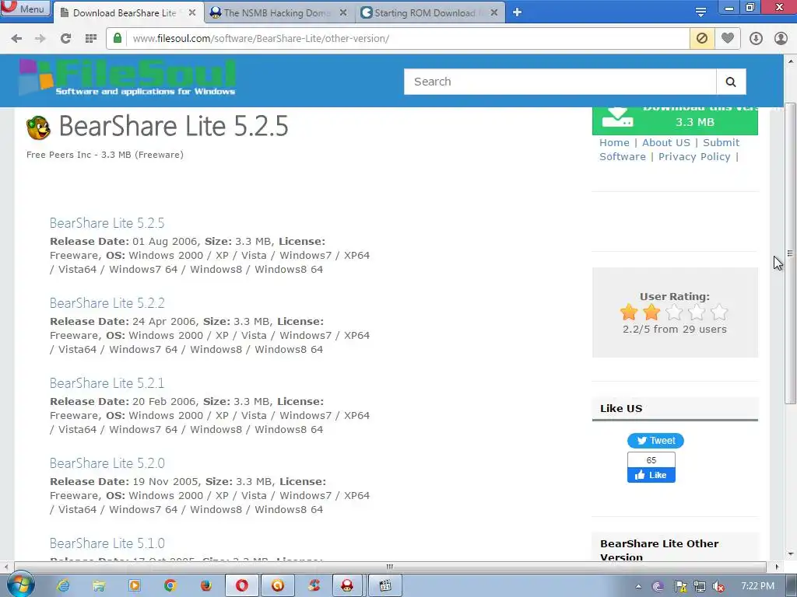Image resolution: width=797 pixels, height=597 pixels.
Task: Open BearShare Lite 5.2.1 version link
Action: [x=107, y=383]
